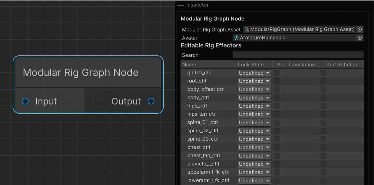Click the Search field for rig effectors

(298, 55)
